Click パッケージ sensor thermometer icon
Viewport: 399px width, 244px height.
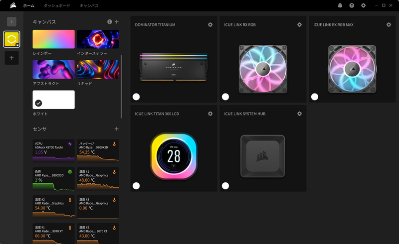point(114,144)
